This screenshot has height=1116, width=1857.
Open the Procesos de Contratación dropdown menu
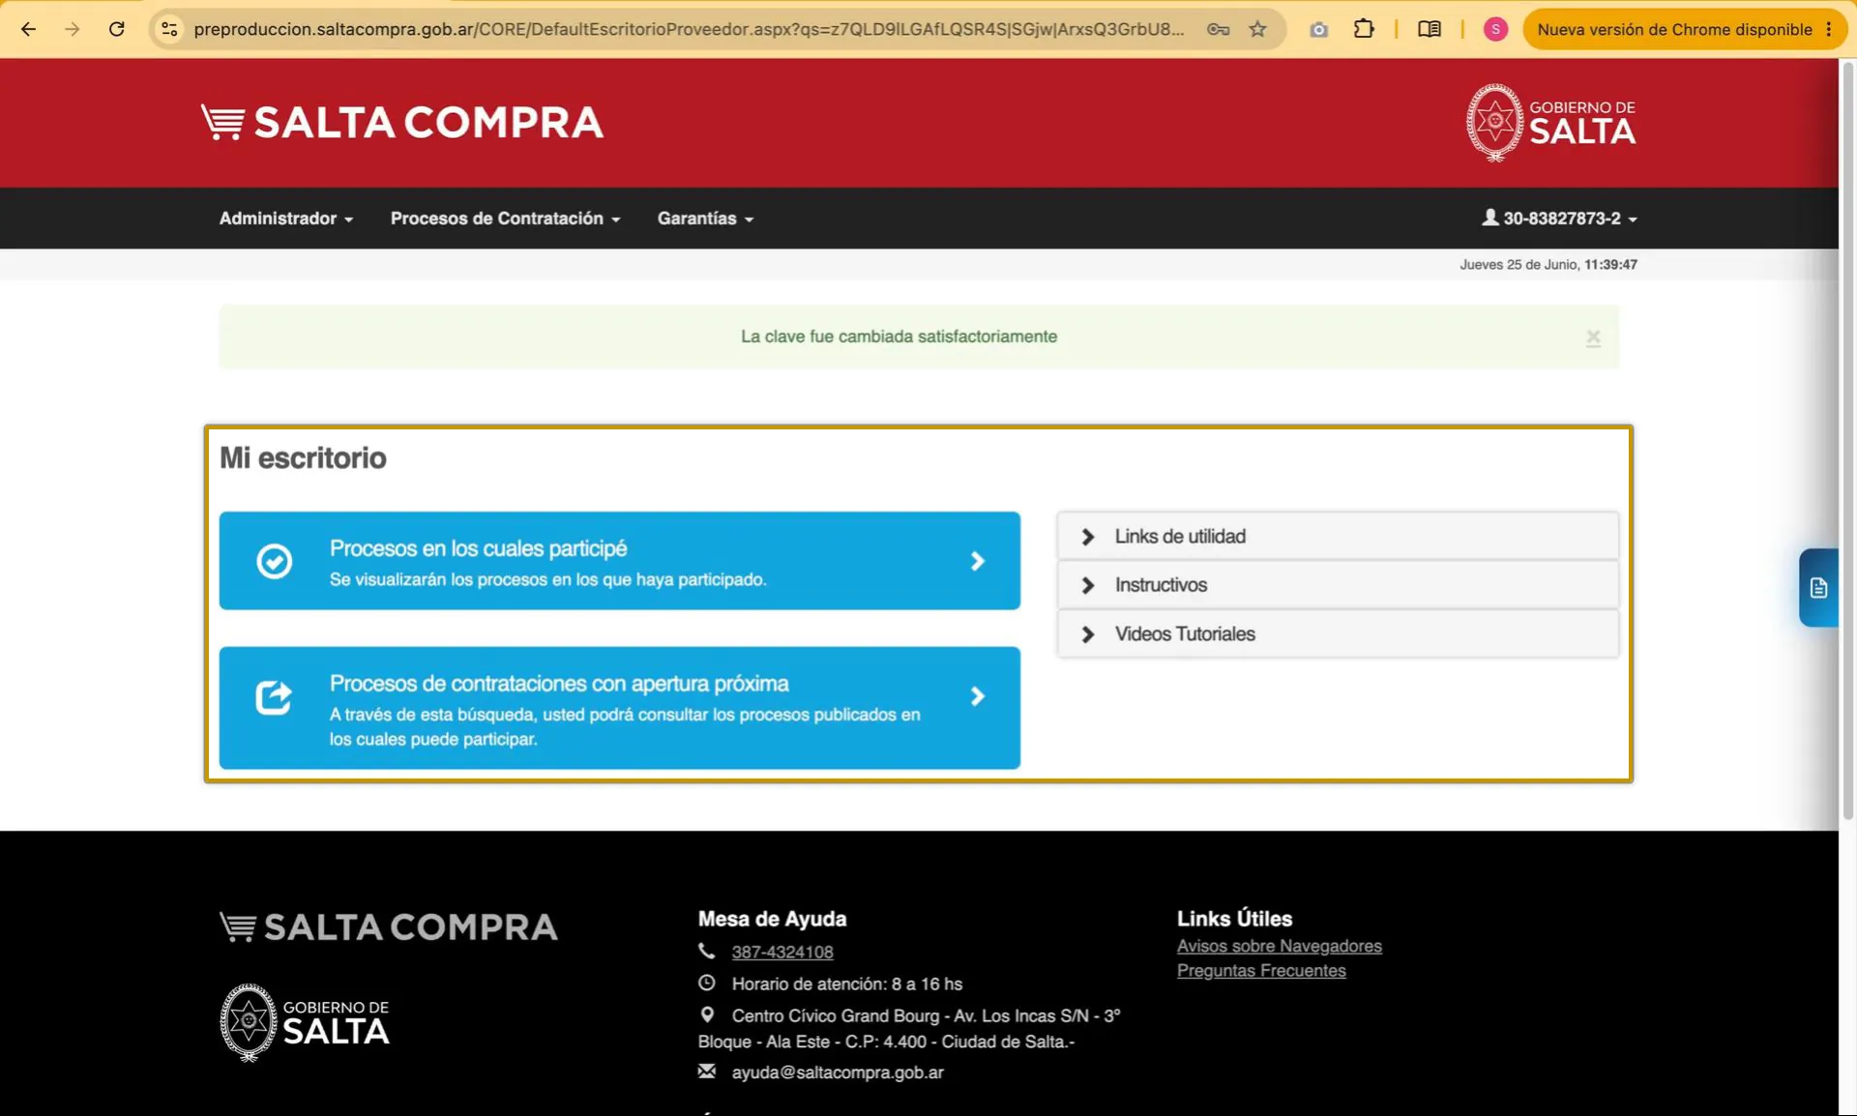[x=505, y=219]
